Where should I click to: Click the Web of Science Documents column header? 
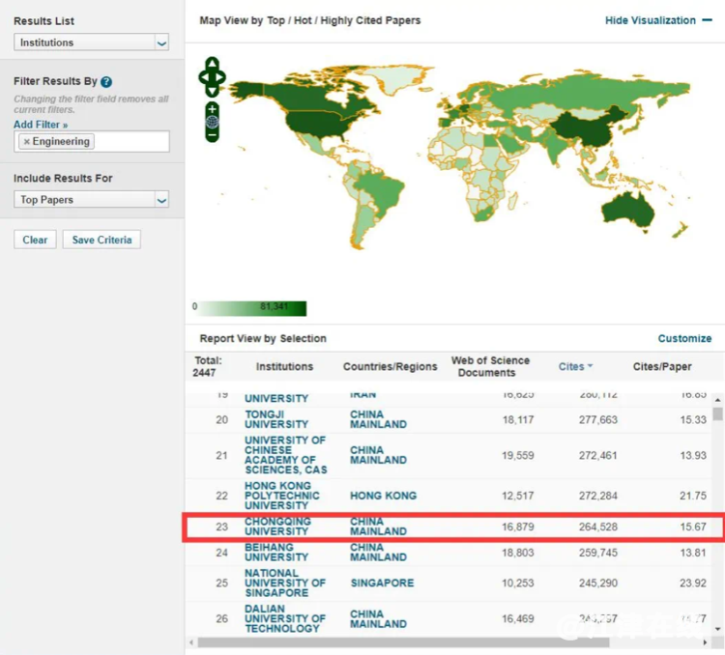pyautogui.click(x=490, y=366)
